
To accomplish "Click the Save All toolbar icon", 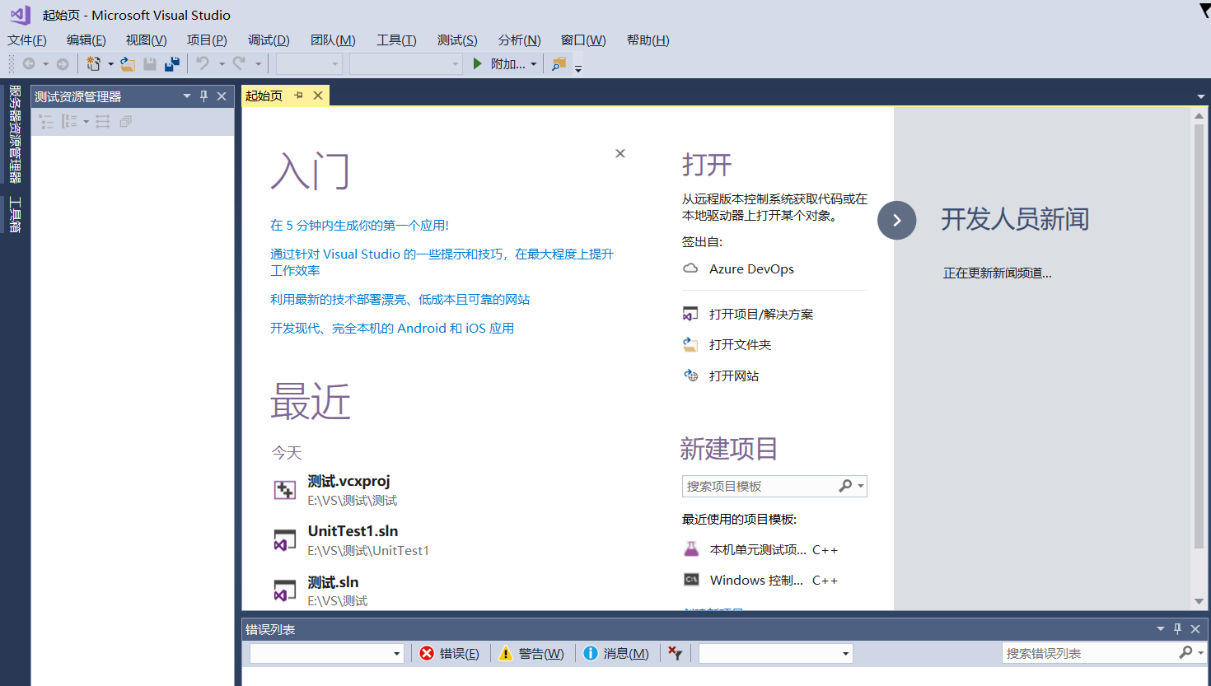I will [172, 63].
